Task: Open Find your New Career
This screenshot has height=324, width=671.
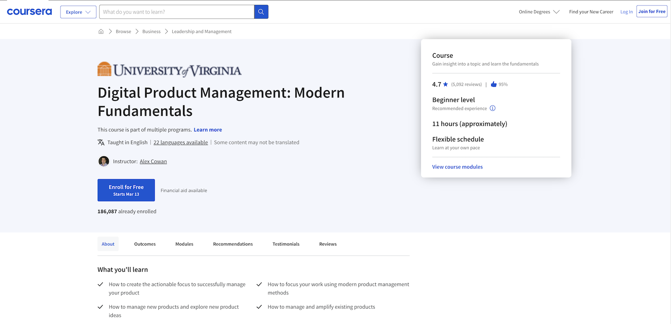Action: 591,12
